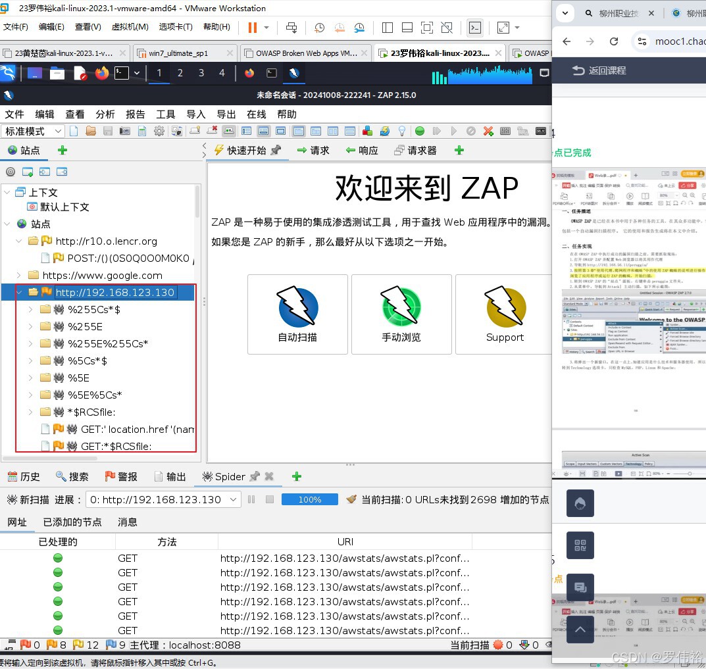706x669 pixels.
Task: Click the VMware Send Ctrl+Alt+Del icon
Action: coord(291,28)
